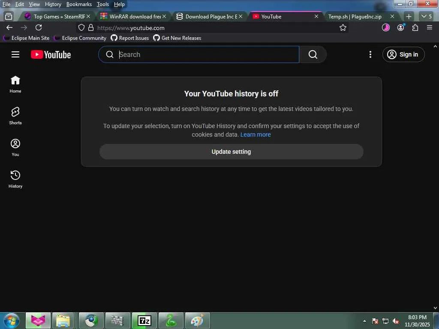
Task: Close the WinRAR download tab
Action: [x=164, y=17]
